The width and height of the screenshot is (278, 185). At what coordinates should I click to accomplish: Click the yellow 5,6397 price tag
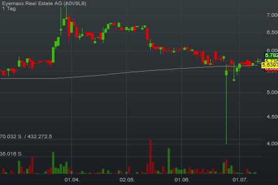tap(270, 65)
